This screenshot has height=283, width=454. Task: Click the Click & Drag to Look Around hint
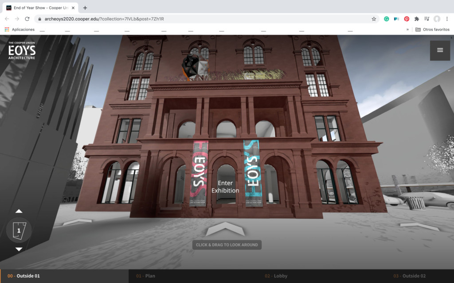(227, 245)
